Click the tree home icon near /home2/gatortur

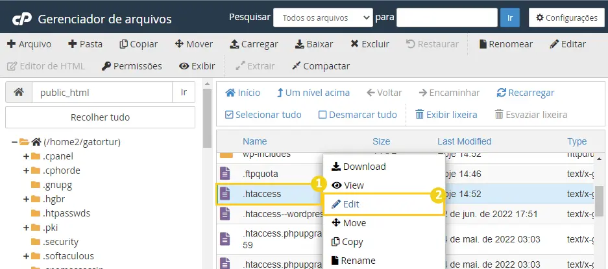pyautogui.click(x=36, y=142)
